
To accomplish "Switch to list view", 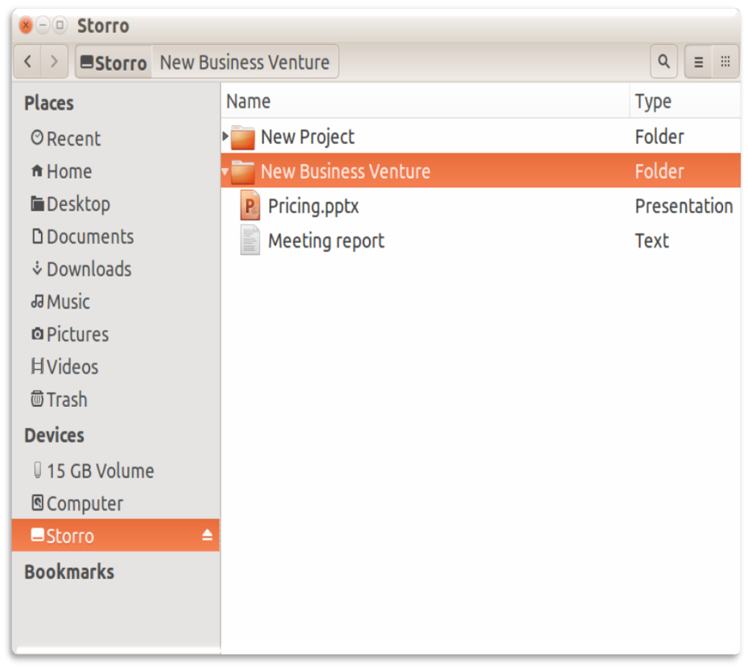I will (698, 62).
